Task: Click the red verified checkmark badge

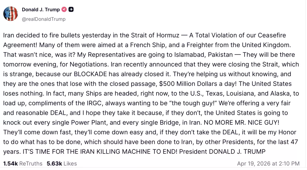Action: pyautogui.click(x=64, y=10)
